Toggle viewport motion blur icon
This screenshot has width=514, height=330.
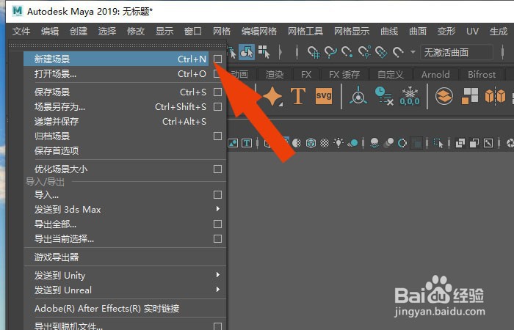pyautogui.click(x=388, y=143)
